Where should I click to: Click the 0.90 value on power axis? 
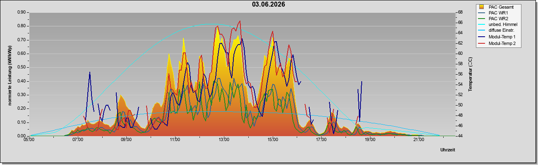[22, 12]
